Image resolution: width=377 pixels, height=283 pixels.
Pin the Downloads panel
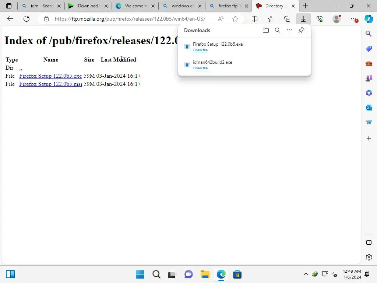[301, 30]
